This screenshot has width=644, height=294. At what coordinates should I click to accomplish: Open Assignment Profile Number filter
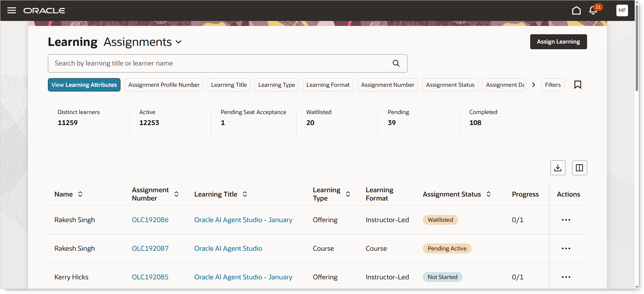pos(164,85)
